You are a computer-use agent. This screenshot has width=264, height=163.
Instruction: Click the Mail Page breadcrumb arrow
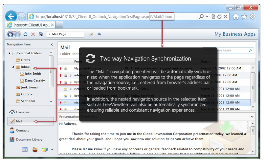tap(50, 34)
